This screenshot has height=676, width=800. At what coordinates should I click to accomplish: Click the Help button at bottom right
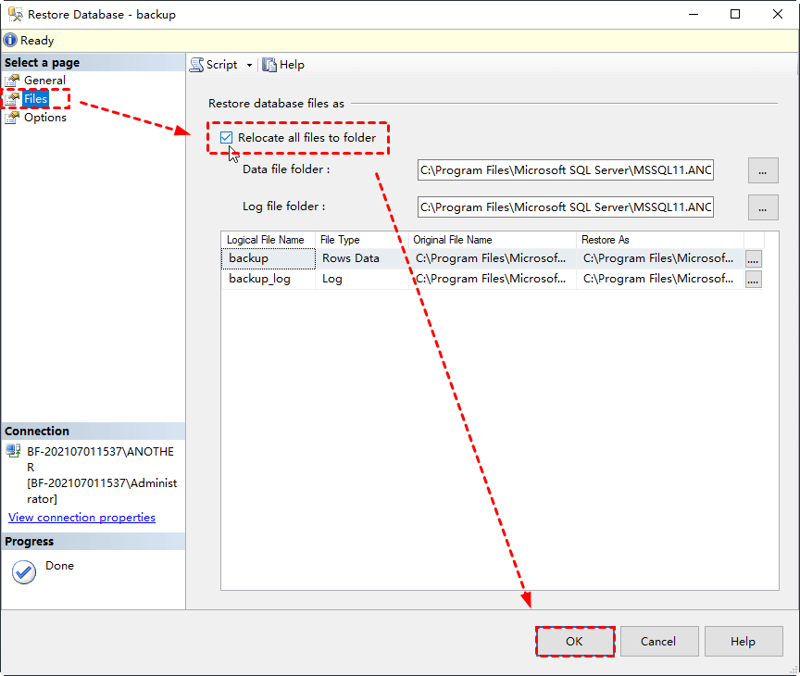pyautogui.click(x=743, y=641)
